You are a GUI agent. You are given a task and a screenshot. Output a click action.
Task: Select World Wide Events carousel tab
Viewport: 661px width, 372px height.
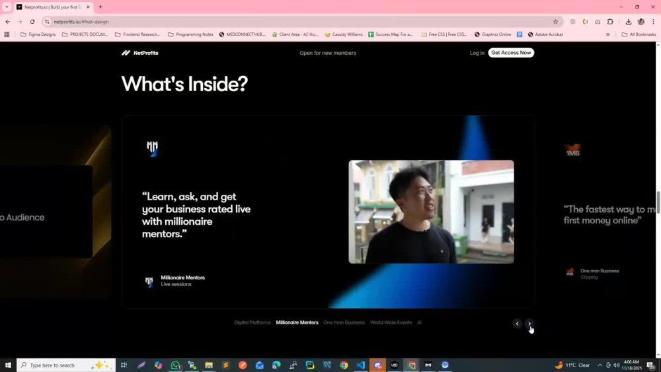(391, 322)
